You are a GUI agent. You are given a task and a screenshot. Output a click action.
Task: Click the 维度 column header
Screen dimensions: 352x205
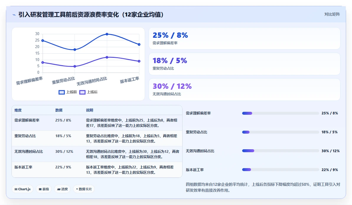(18, 110)
